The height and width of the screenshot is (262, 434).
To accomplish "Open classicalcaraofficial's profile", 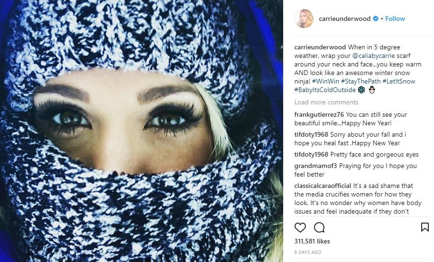I will (x=323, y=186).
